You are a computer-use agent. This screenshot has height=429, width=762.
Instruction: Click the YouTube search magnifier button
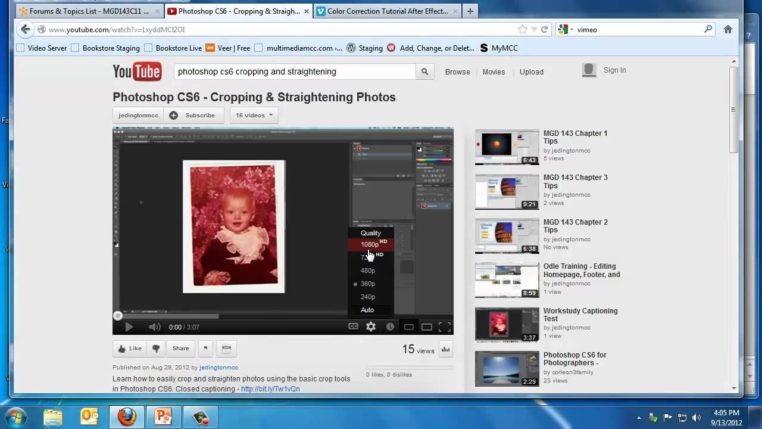424,71
